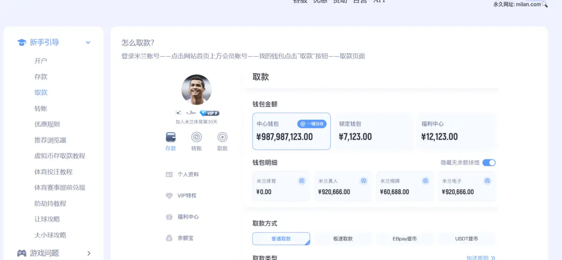The image size is (562, 260).
Task: Open 体育赛事提前兑现
Action: (60, 188)
